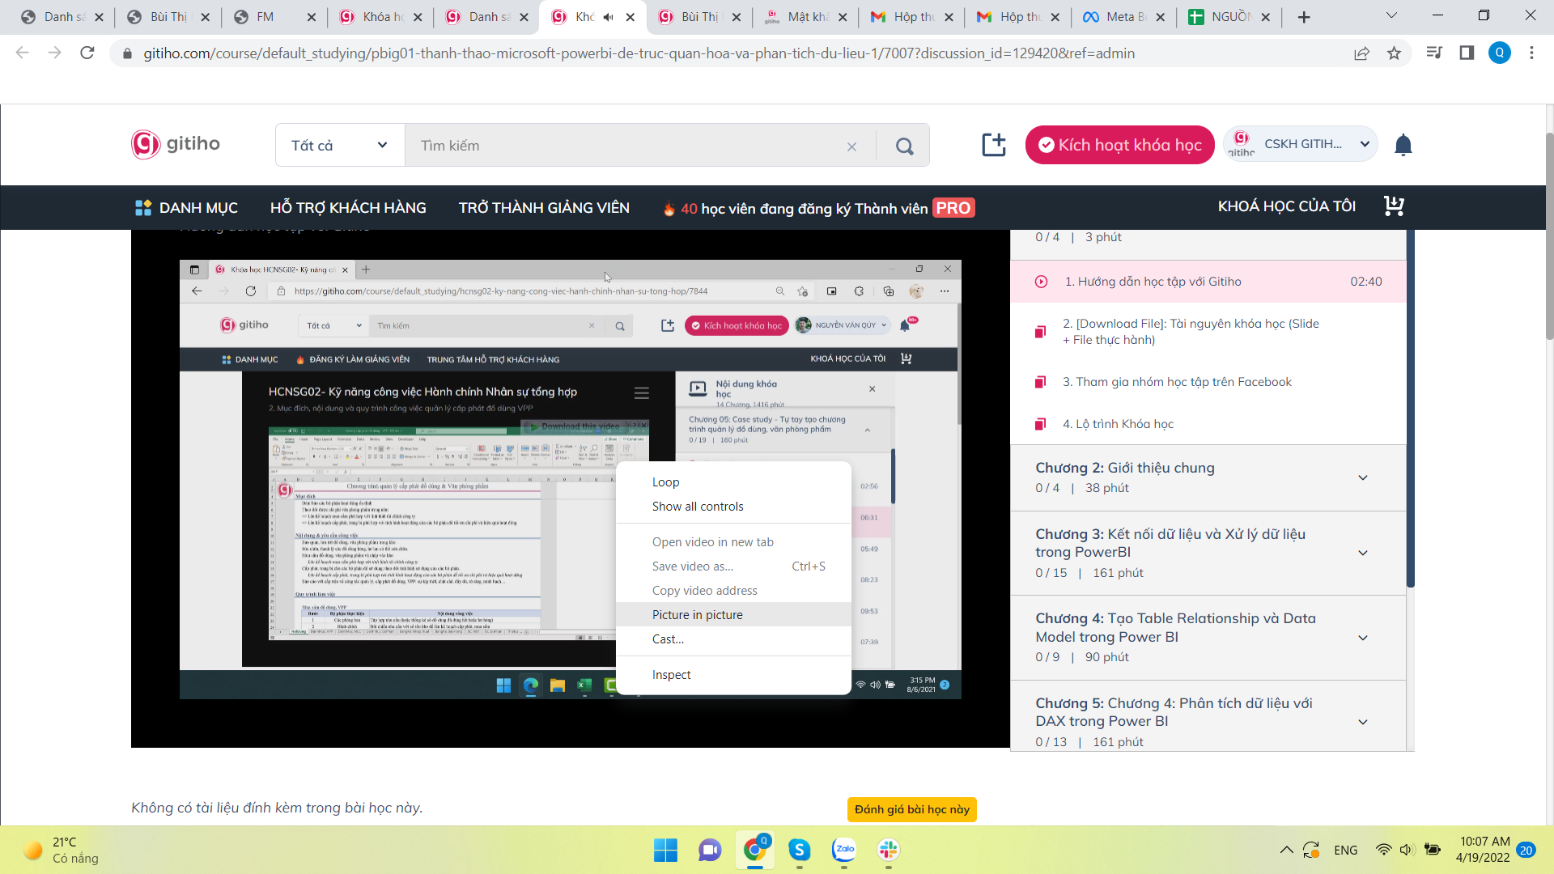Click the Chrome icon in the taskbar
The width and height of the screenshot is (1554, 874).
point(754,850)
